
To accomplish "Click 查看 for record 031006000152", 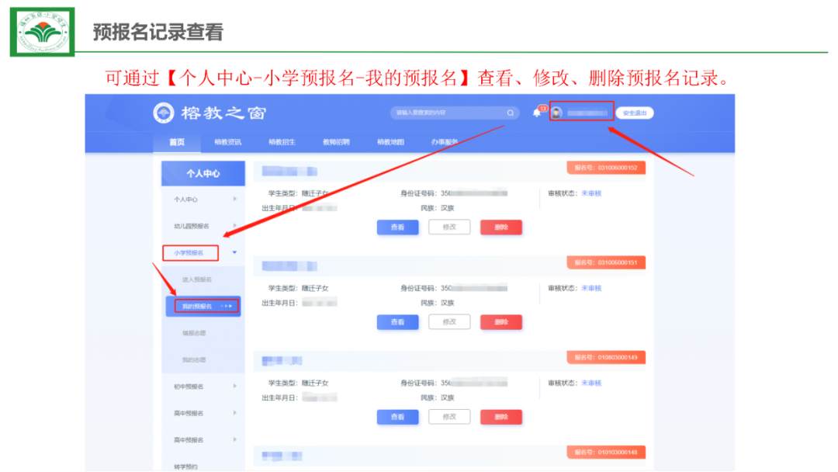I will pos(397,227).
